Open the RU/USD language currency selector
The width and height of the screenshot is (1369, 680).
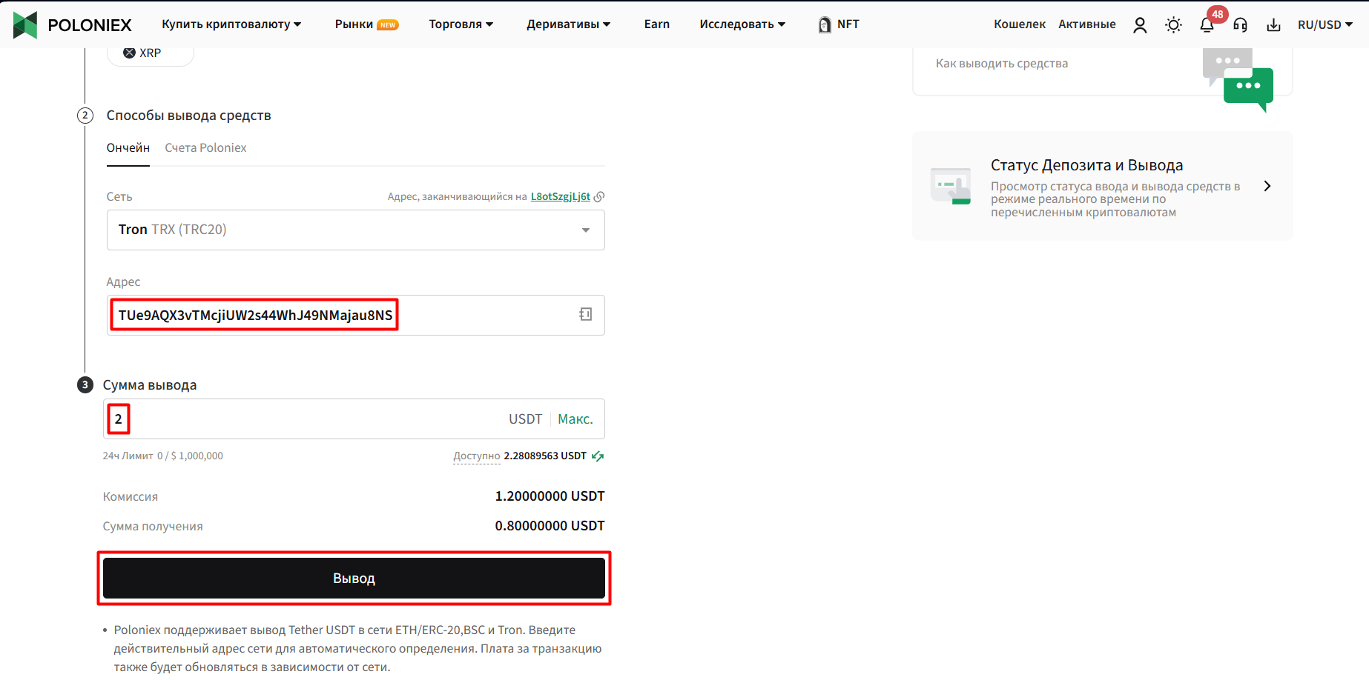(1325, 25)
